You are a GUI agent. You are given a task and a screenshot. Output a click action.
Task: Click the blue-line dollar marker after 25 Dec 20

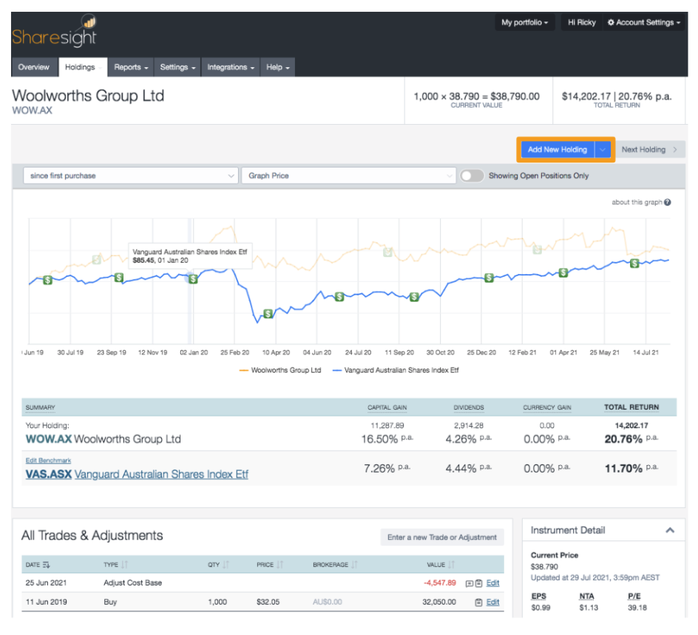tap(489, 278)
